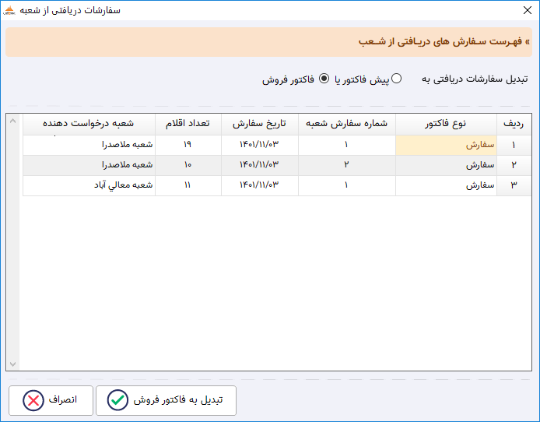This screenshot has width=540, height=422.
Task: Click شعبه معالي آباد branch cell
Action: pyautogui.click(x=89, y=185)
